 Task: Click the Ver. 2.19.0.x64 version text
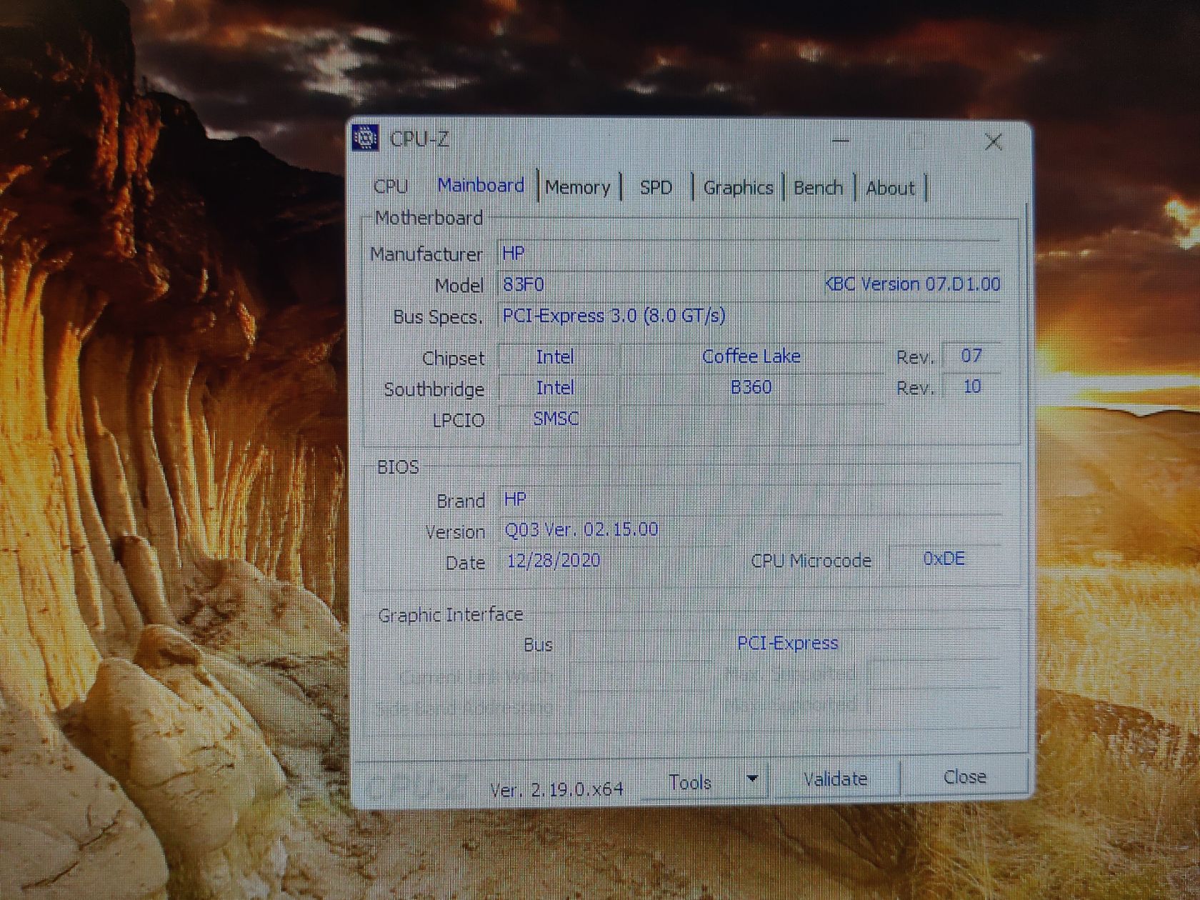[x=556, y=789]
